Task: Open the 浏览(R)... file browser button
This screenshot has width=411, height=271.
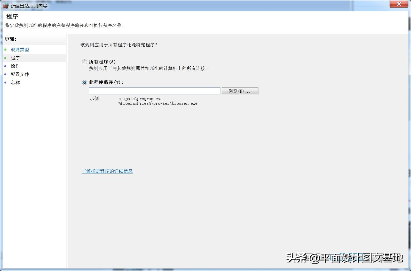Action: pyautogui.click(x=240, y=91)
